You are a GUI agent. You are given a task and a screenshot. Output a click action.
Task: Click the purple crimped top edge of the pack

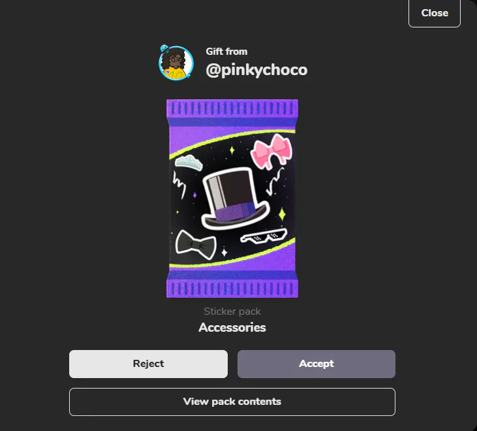point(232,108)
